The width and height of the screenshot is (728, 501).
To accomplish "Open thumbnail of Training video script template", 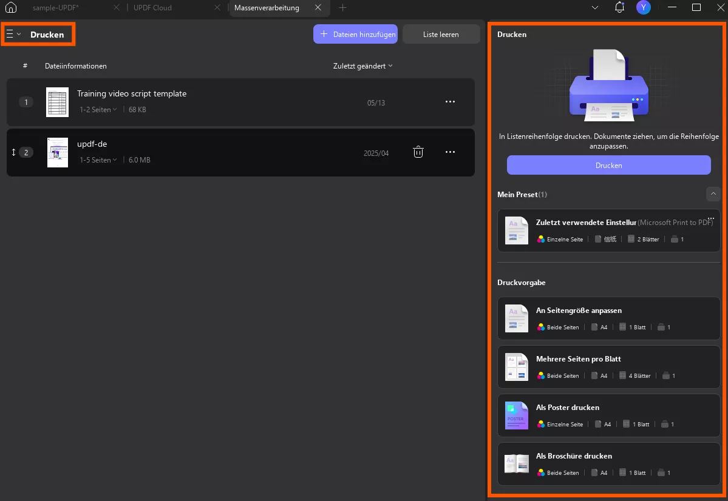I will (x=58, y=102).
